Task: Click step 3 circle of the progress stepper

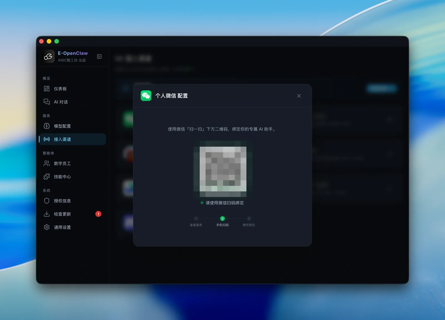Action: (249, 219)
